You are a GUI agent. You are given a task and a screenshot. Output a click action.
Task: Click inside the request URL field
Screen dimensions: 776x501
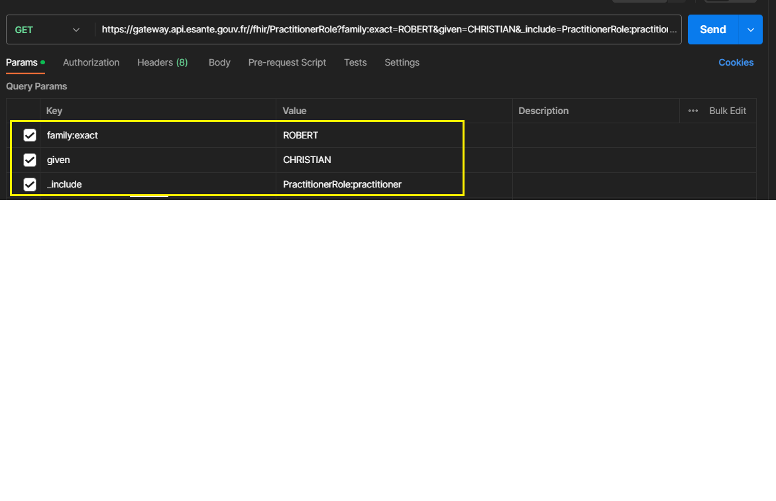[x=389, y=30]
